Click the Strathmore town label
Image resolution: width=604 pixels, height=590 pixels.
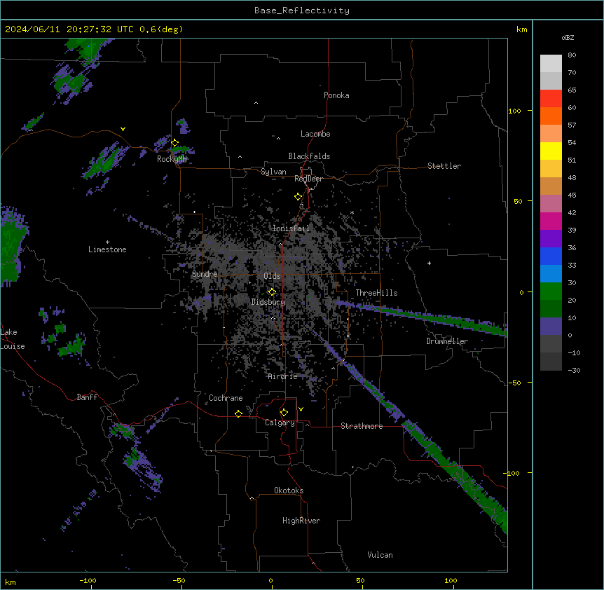362,426
